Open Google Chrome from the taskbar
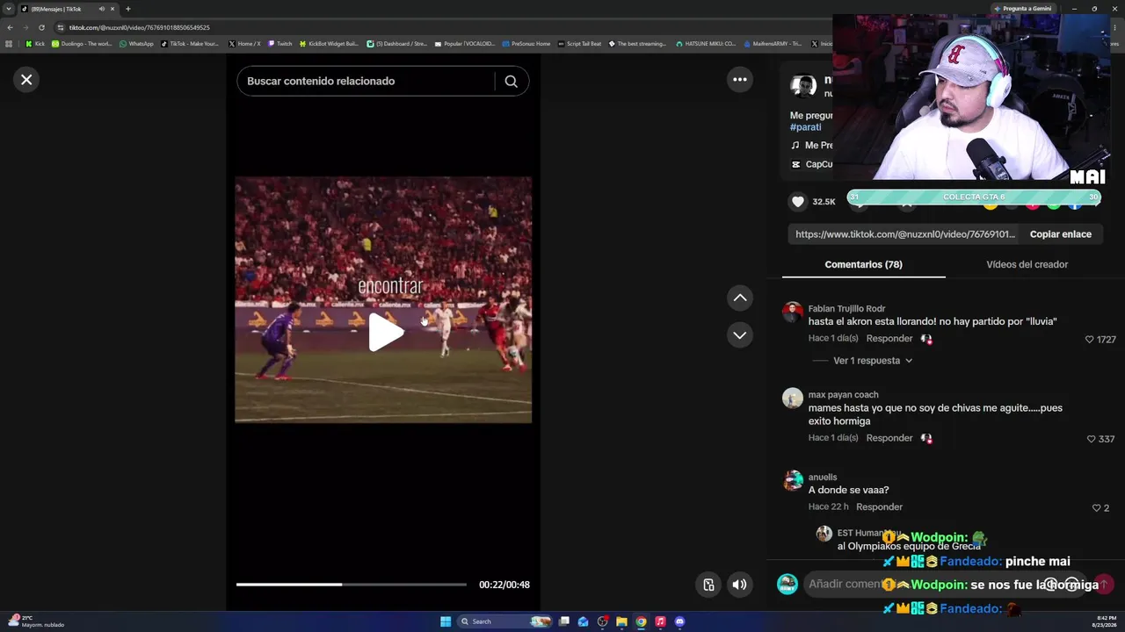This screenshot has width=1125, height=632. click(641, 621)
